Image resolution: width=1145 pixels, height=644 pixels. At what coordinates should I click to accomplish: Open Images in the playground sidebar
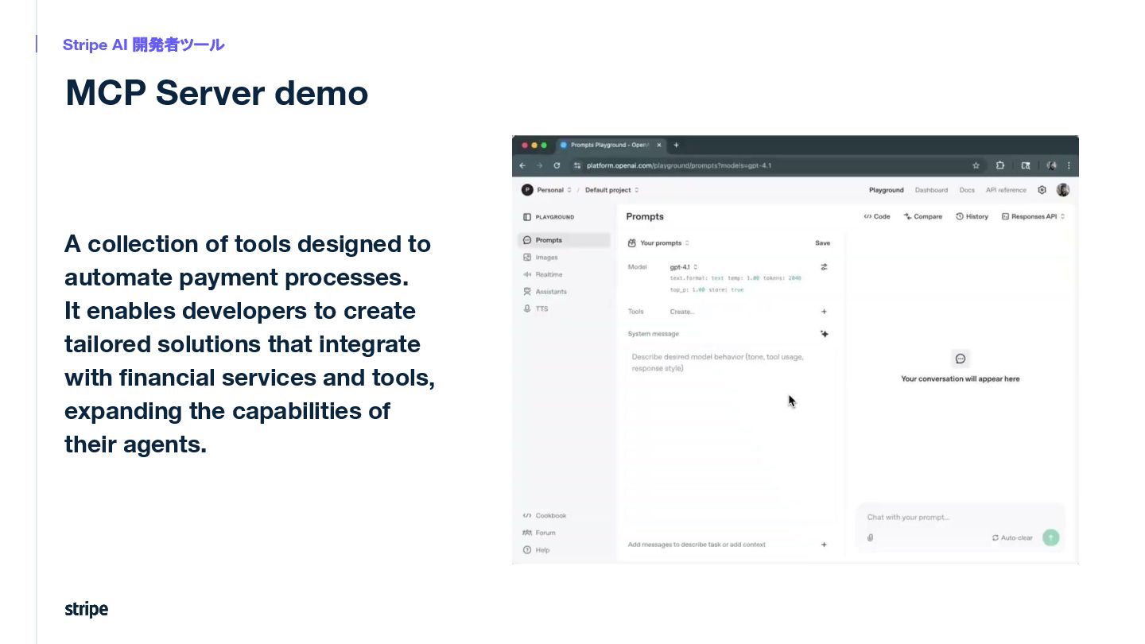pos(541,258)
